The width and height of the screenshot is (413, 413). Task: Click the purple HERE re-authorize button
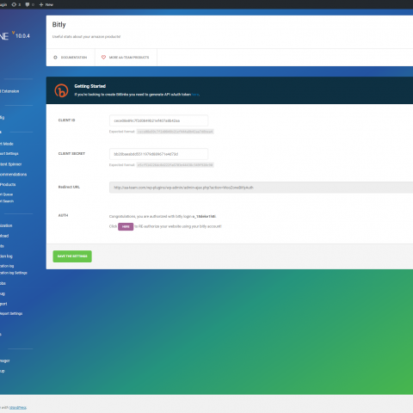(126, 226)
